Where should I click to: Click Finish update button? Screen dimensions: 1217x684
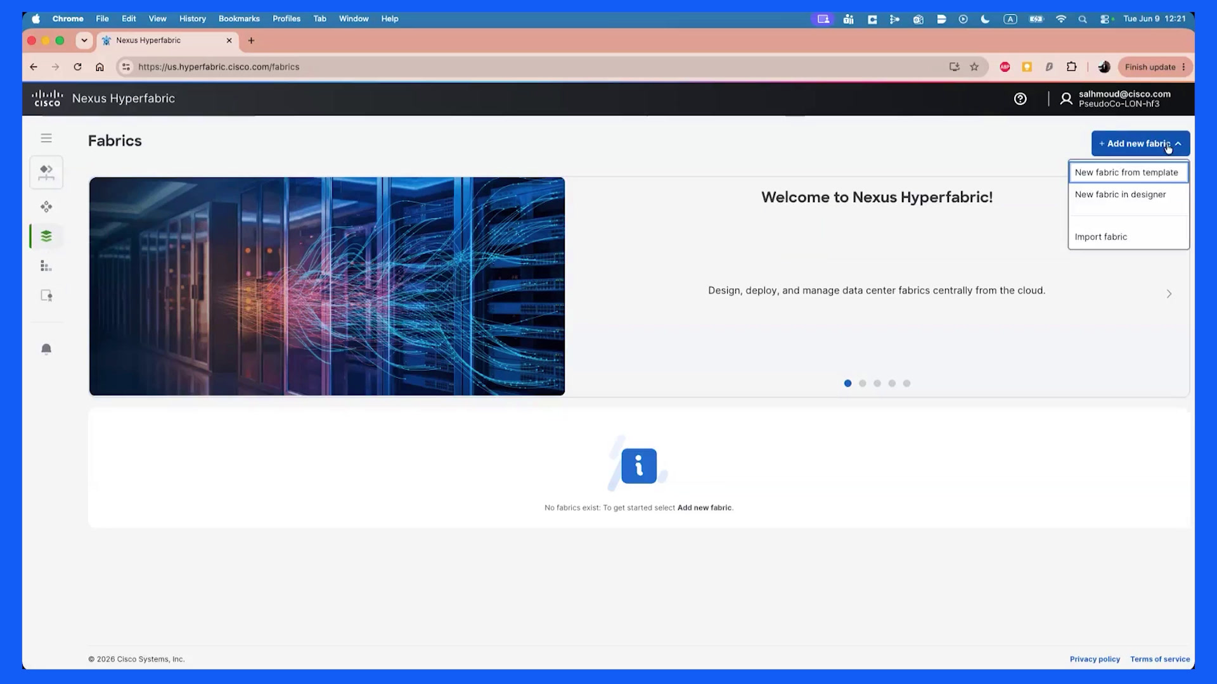1155,66
